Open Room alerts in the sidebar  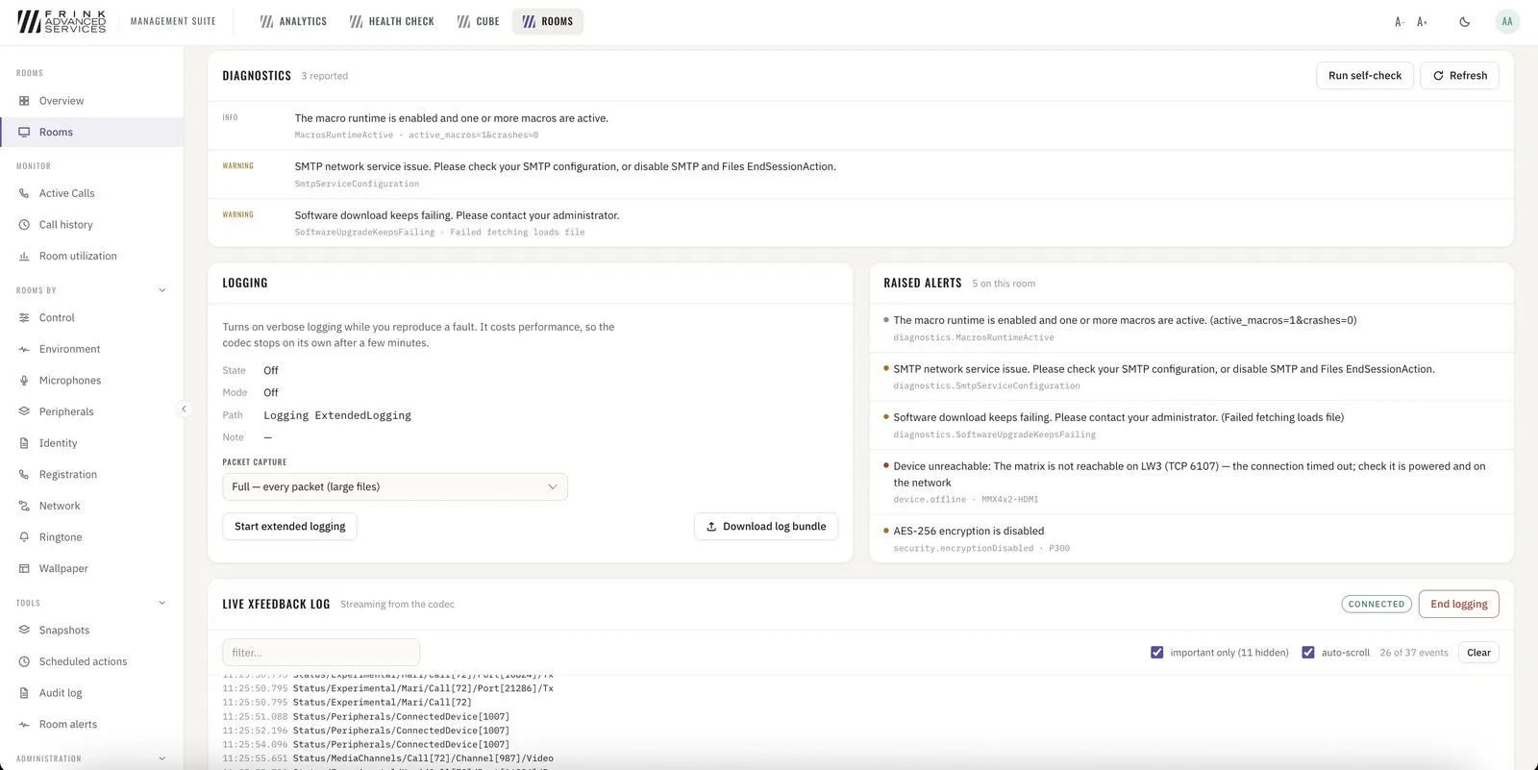click(x=91, y=725)
